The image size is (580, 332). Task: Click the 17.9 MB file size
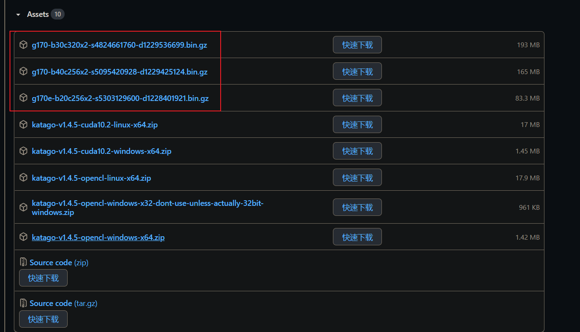(x=528, y=178)
